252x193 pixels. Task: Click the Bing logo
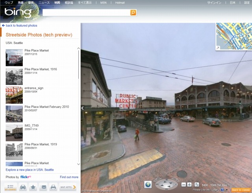(x=18, y=13)
